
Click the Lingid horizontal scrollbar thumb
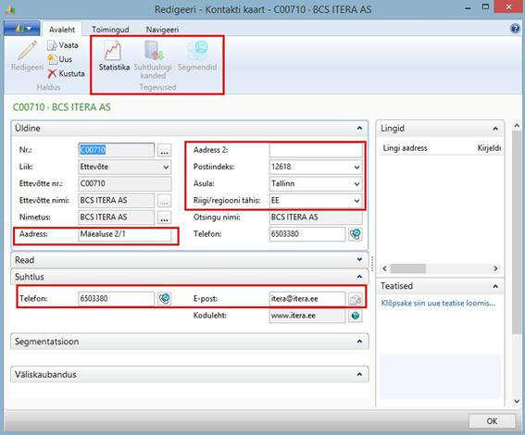407,268
